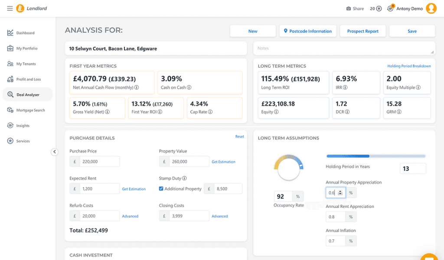Click the My Portfolio briefcase icon
444x260 pixels.
10,49
